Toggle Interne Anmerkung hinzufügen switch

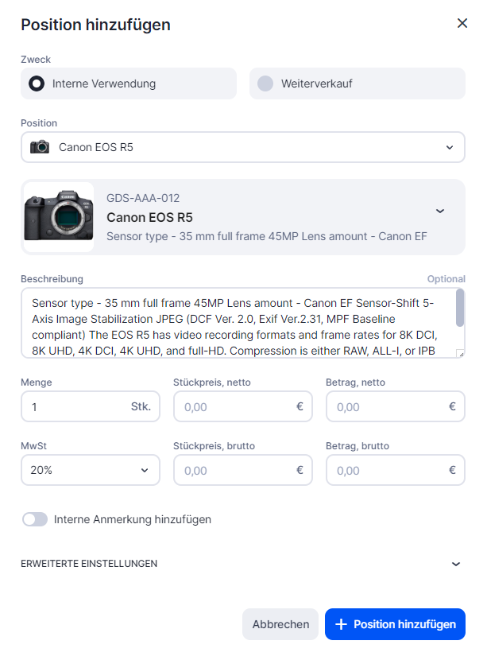[36, 519]
